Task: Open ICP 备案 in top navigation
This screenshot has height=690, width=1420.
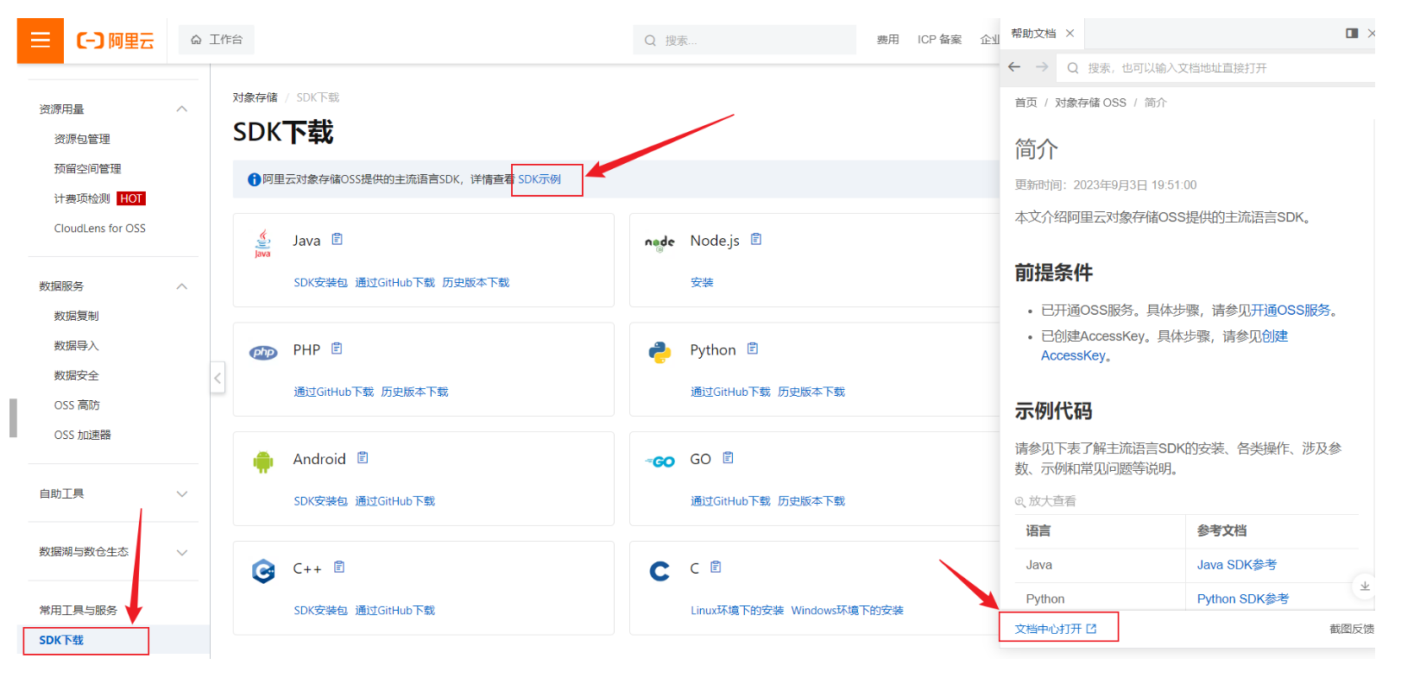Action: click(939, 40)
